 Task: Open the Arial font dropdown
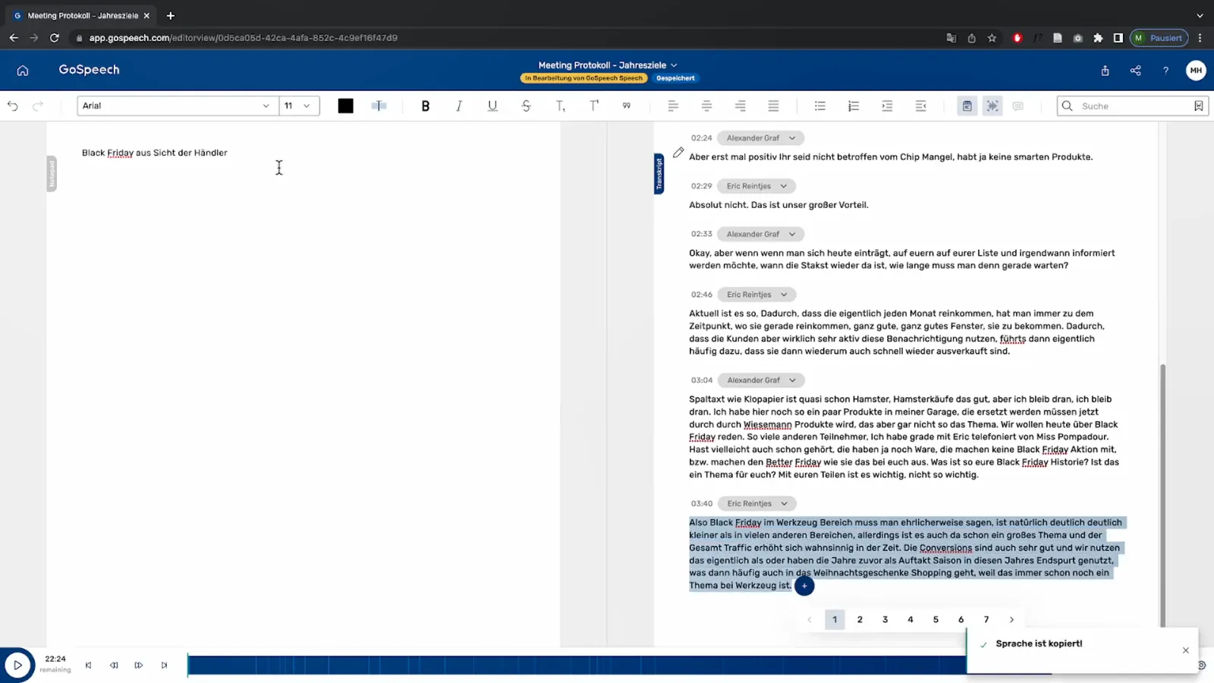(x=177, y=105)
